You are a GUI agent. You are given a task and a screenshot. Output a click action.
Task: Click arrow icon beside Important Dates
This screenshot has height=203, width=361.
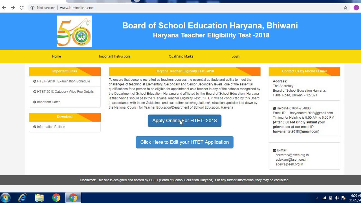35,102
